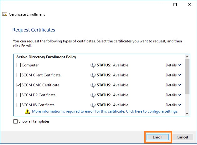Click the Cancel button

coord(182,137)
